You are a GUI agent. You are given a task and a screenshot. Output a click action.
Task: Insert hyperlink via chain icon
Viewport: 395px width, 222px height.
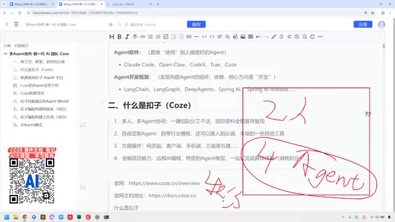pos(143,37)
